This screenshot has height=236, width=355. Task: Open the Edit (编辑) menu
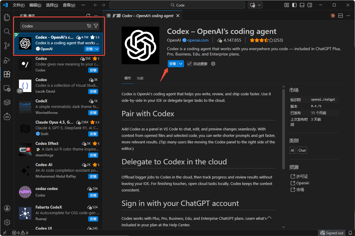tap(35, 5)
